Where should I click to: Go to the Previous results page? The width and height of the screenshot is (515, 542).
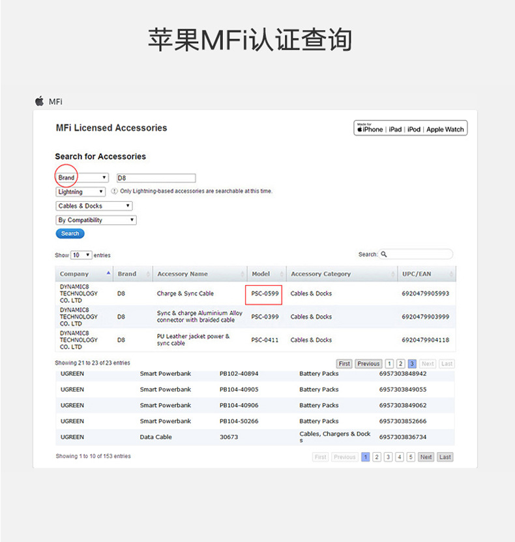[x=369, y=364]
